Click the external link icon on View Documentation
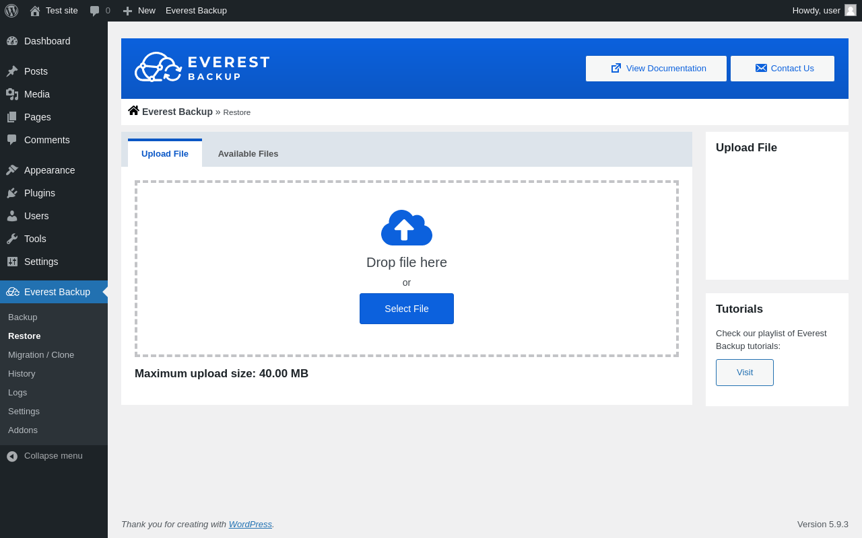This screenshot has width=862, height=538. coord(616,68)
